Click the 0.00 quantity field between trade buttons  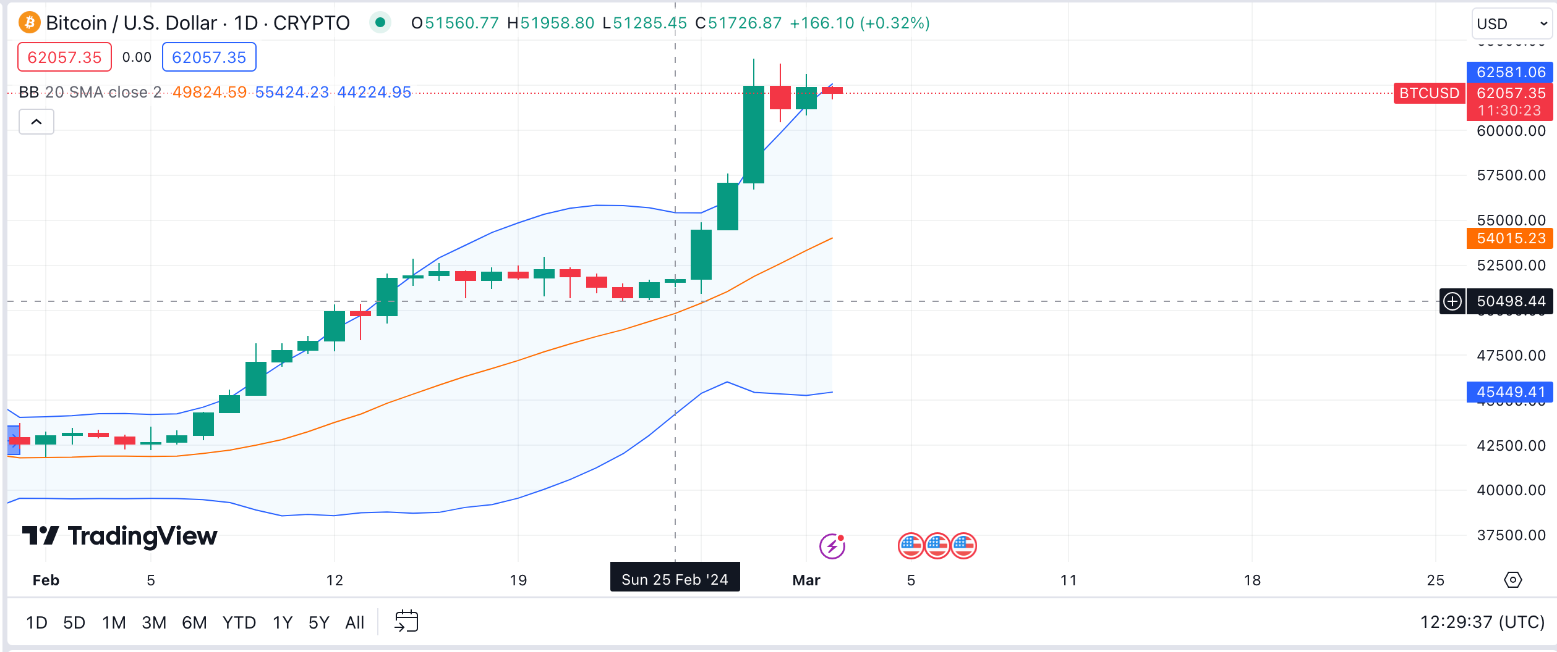pyautogui.click(x=135, y=57)
